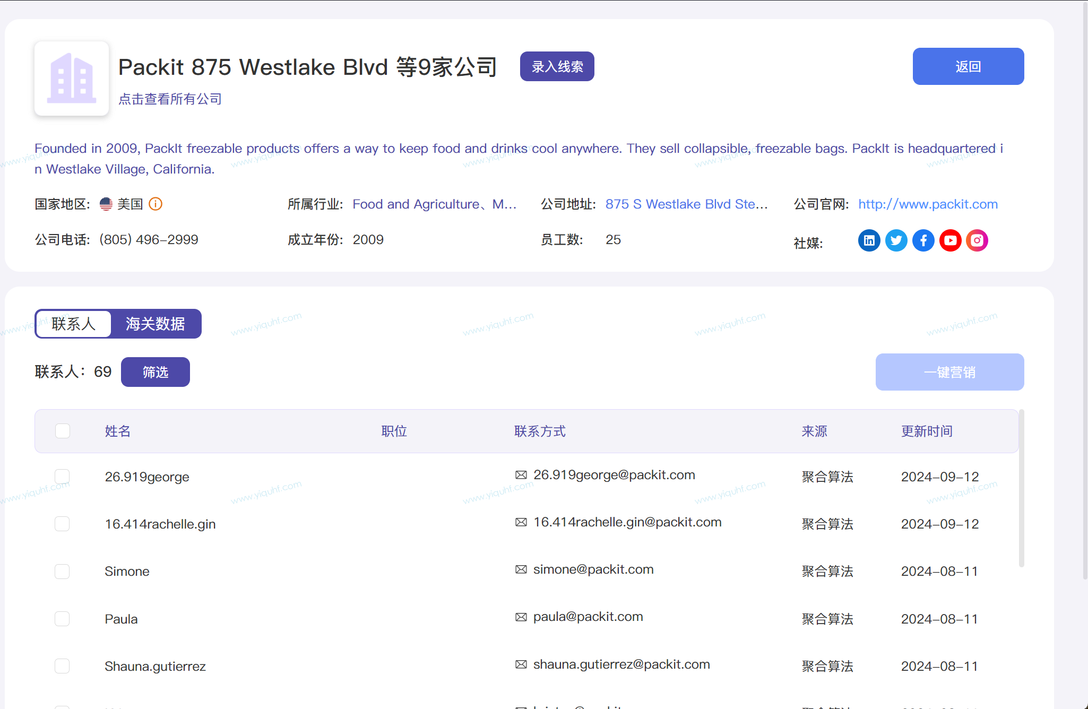Click the email simone@packit.com
The width and height of the screenshot is (1088, 709).
[x=593, y=569]
